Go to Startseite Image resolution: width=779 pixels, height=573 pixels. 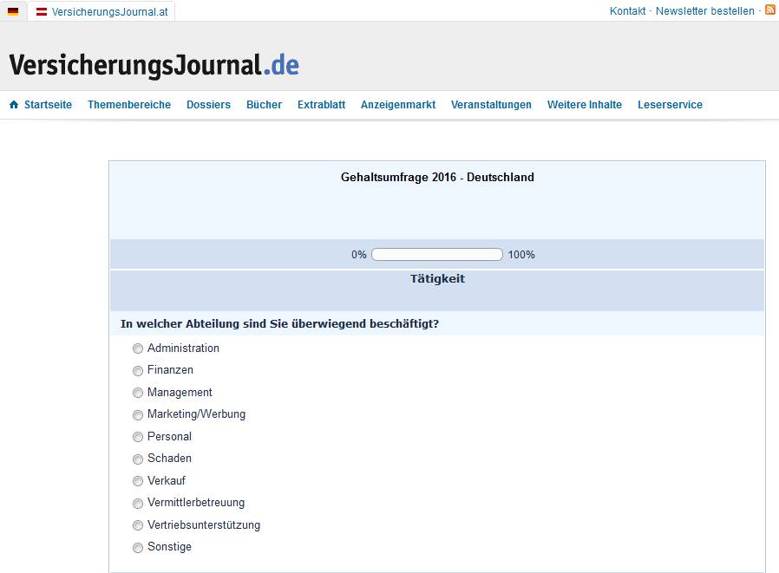coord(48,105)
